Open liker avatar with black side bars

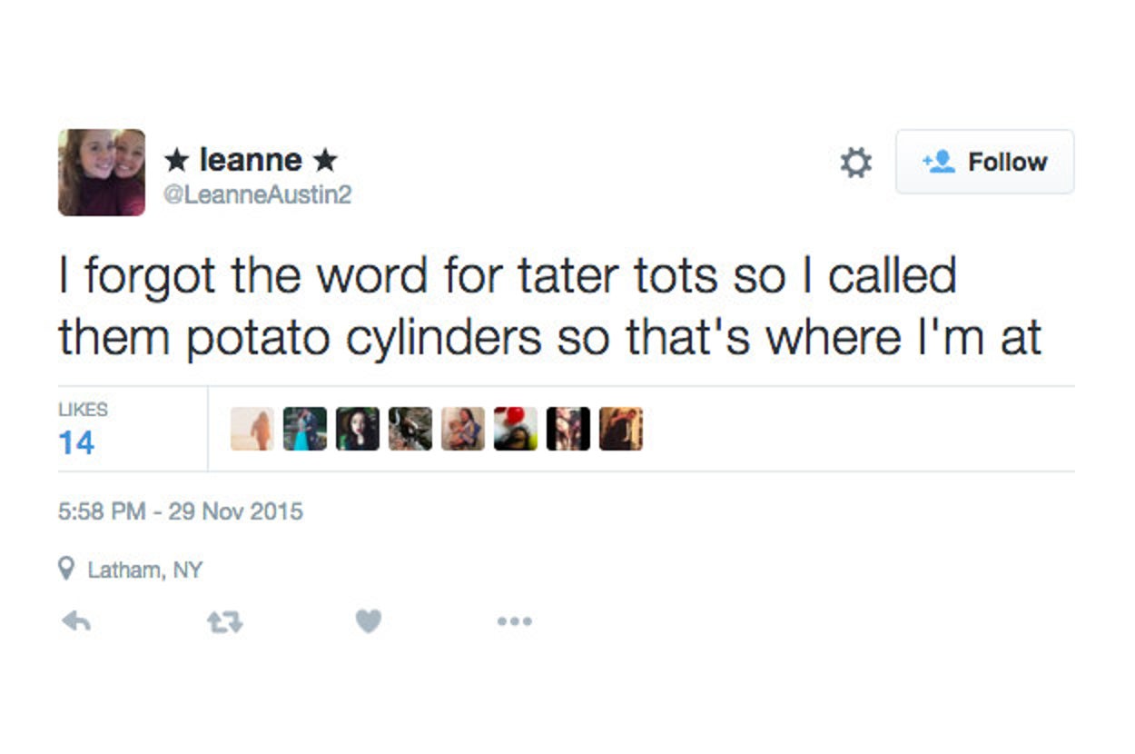tap(568, 429)
